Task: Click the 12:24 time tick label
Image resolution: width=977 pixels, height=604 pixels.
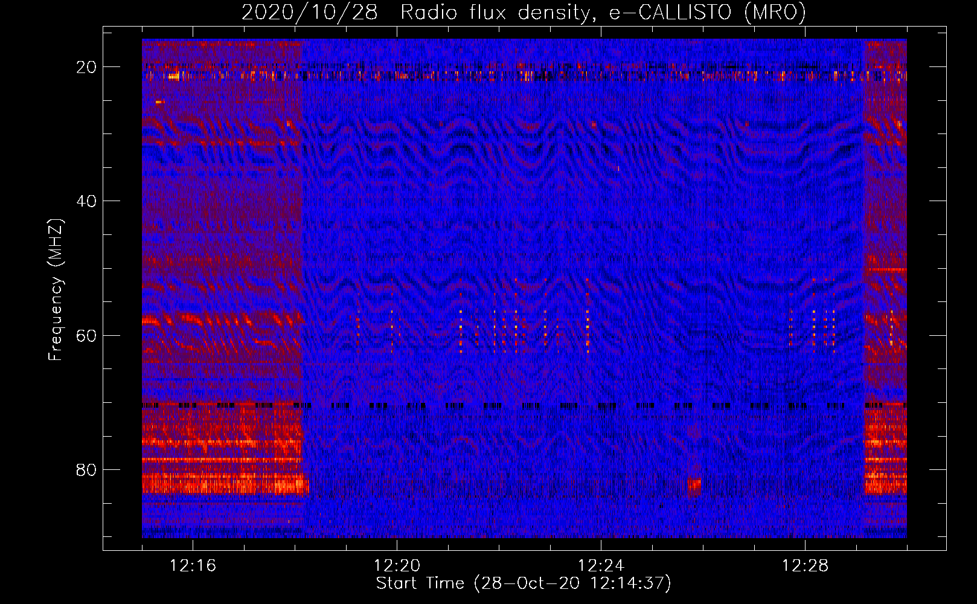Action: tap(601, 566)
